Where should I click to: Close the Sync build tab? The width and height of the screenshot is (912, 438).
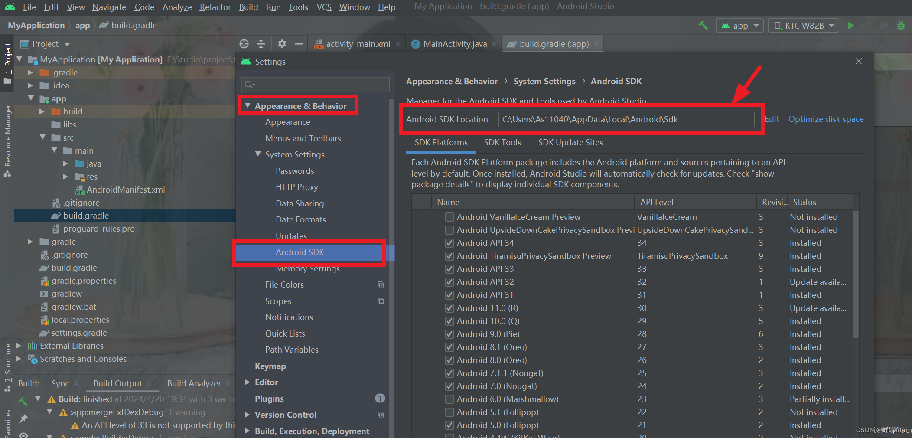pos(76,384)
